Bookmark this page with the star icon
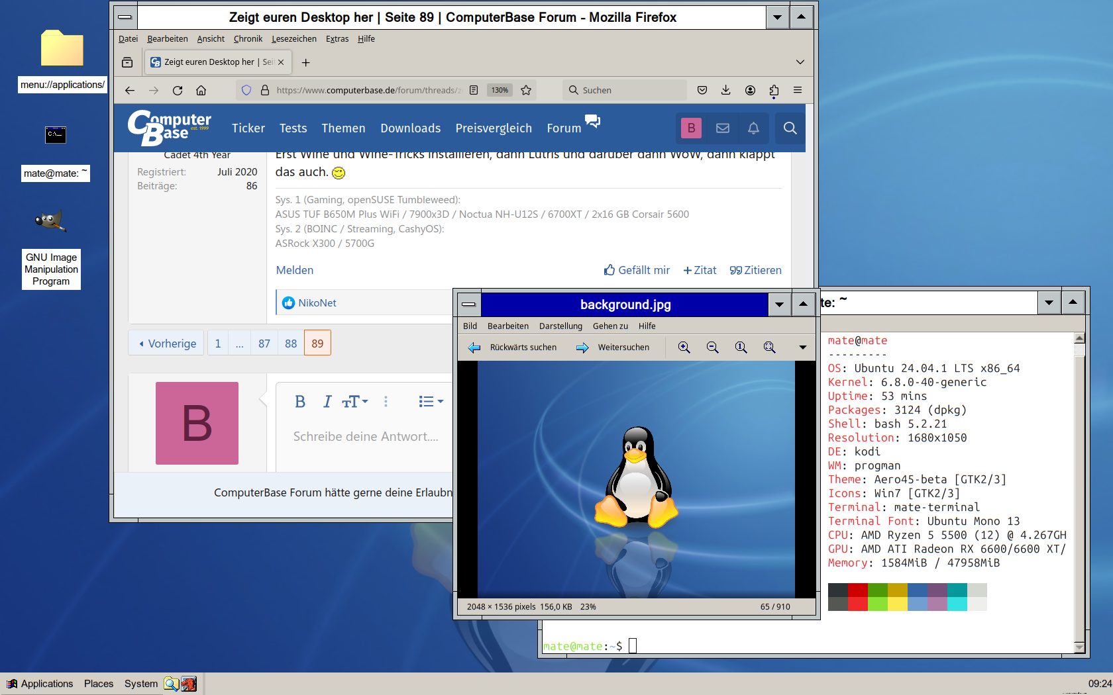This screenshot has height=695, width=1113. point(526,90)
